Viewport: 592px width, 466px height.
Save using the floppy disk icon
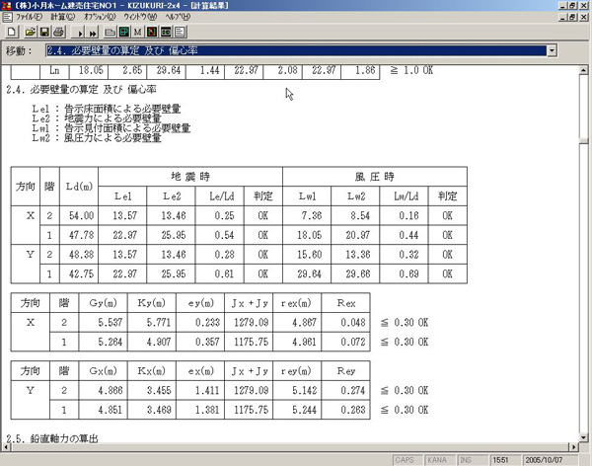(43, 33)
